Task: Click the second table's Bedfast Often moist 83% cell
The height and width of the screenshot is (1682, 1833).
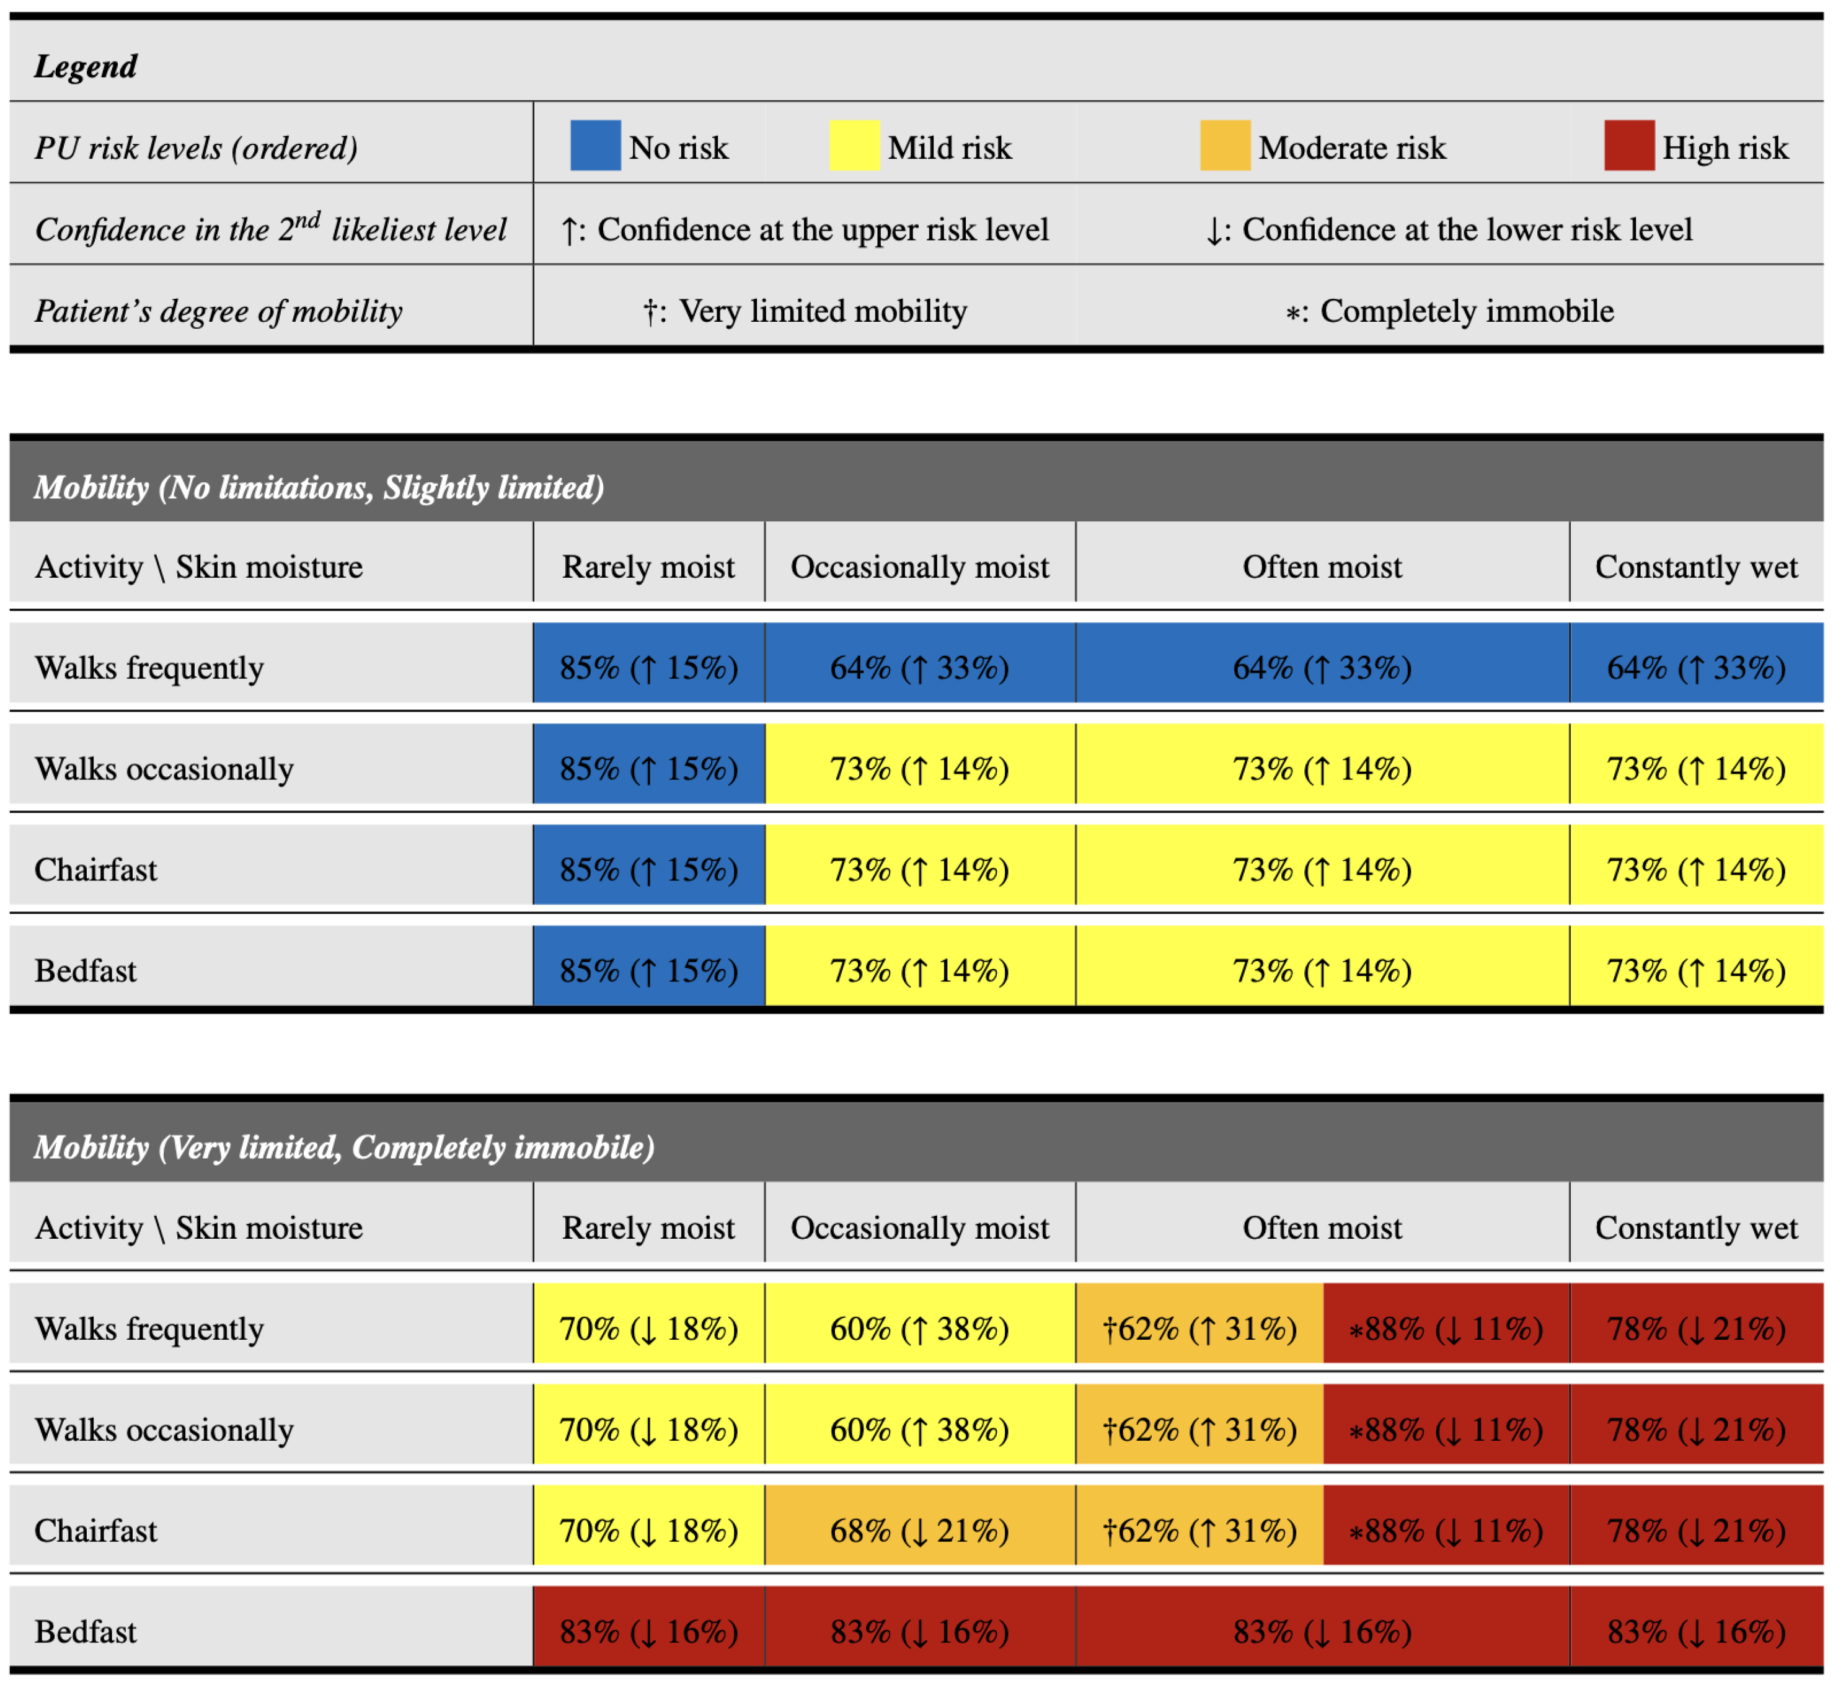Action: pyautogui.click(x=1322, y=1631)
